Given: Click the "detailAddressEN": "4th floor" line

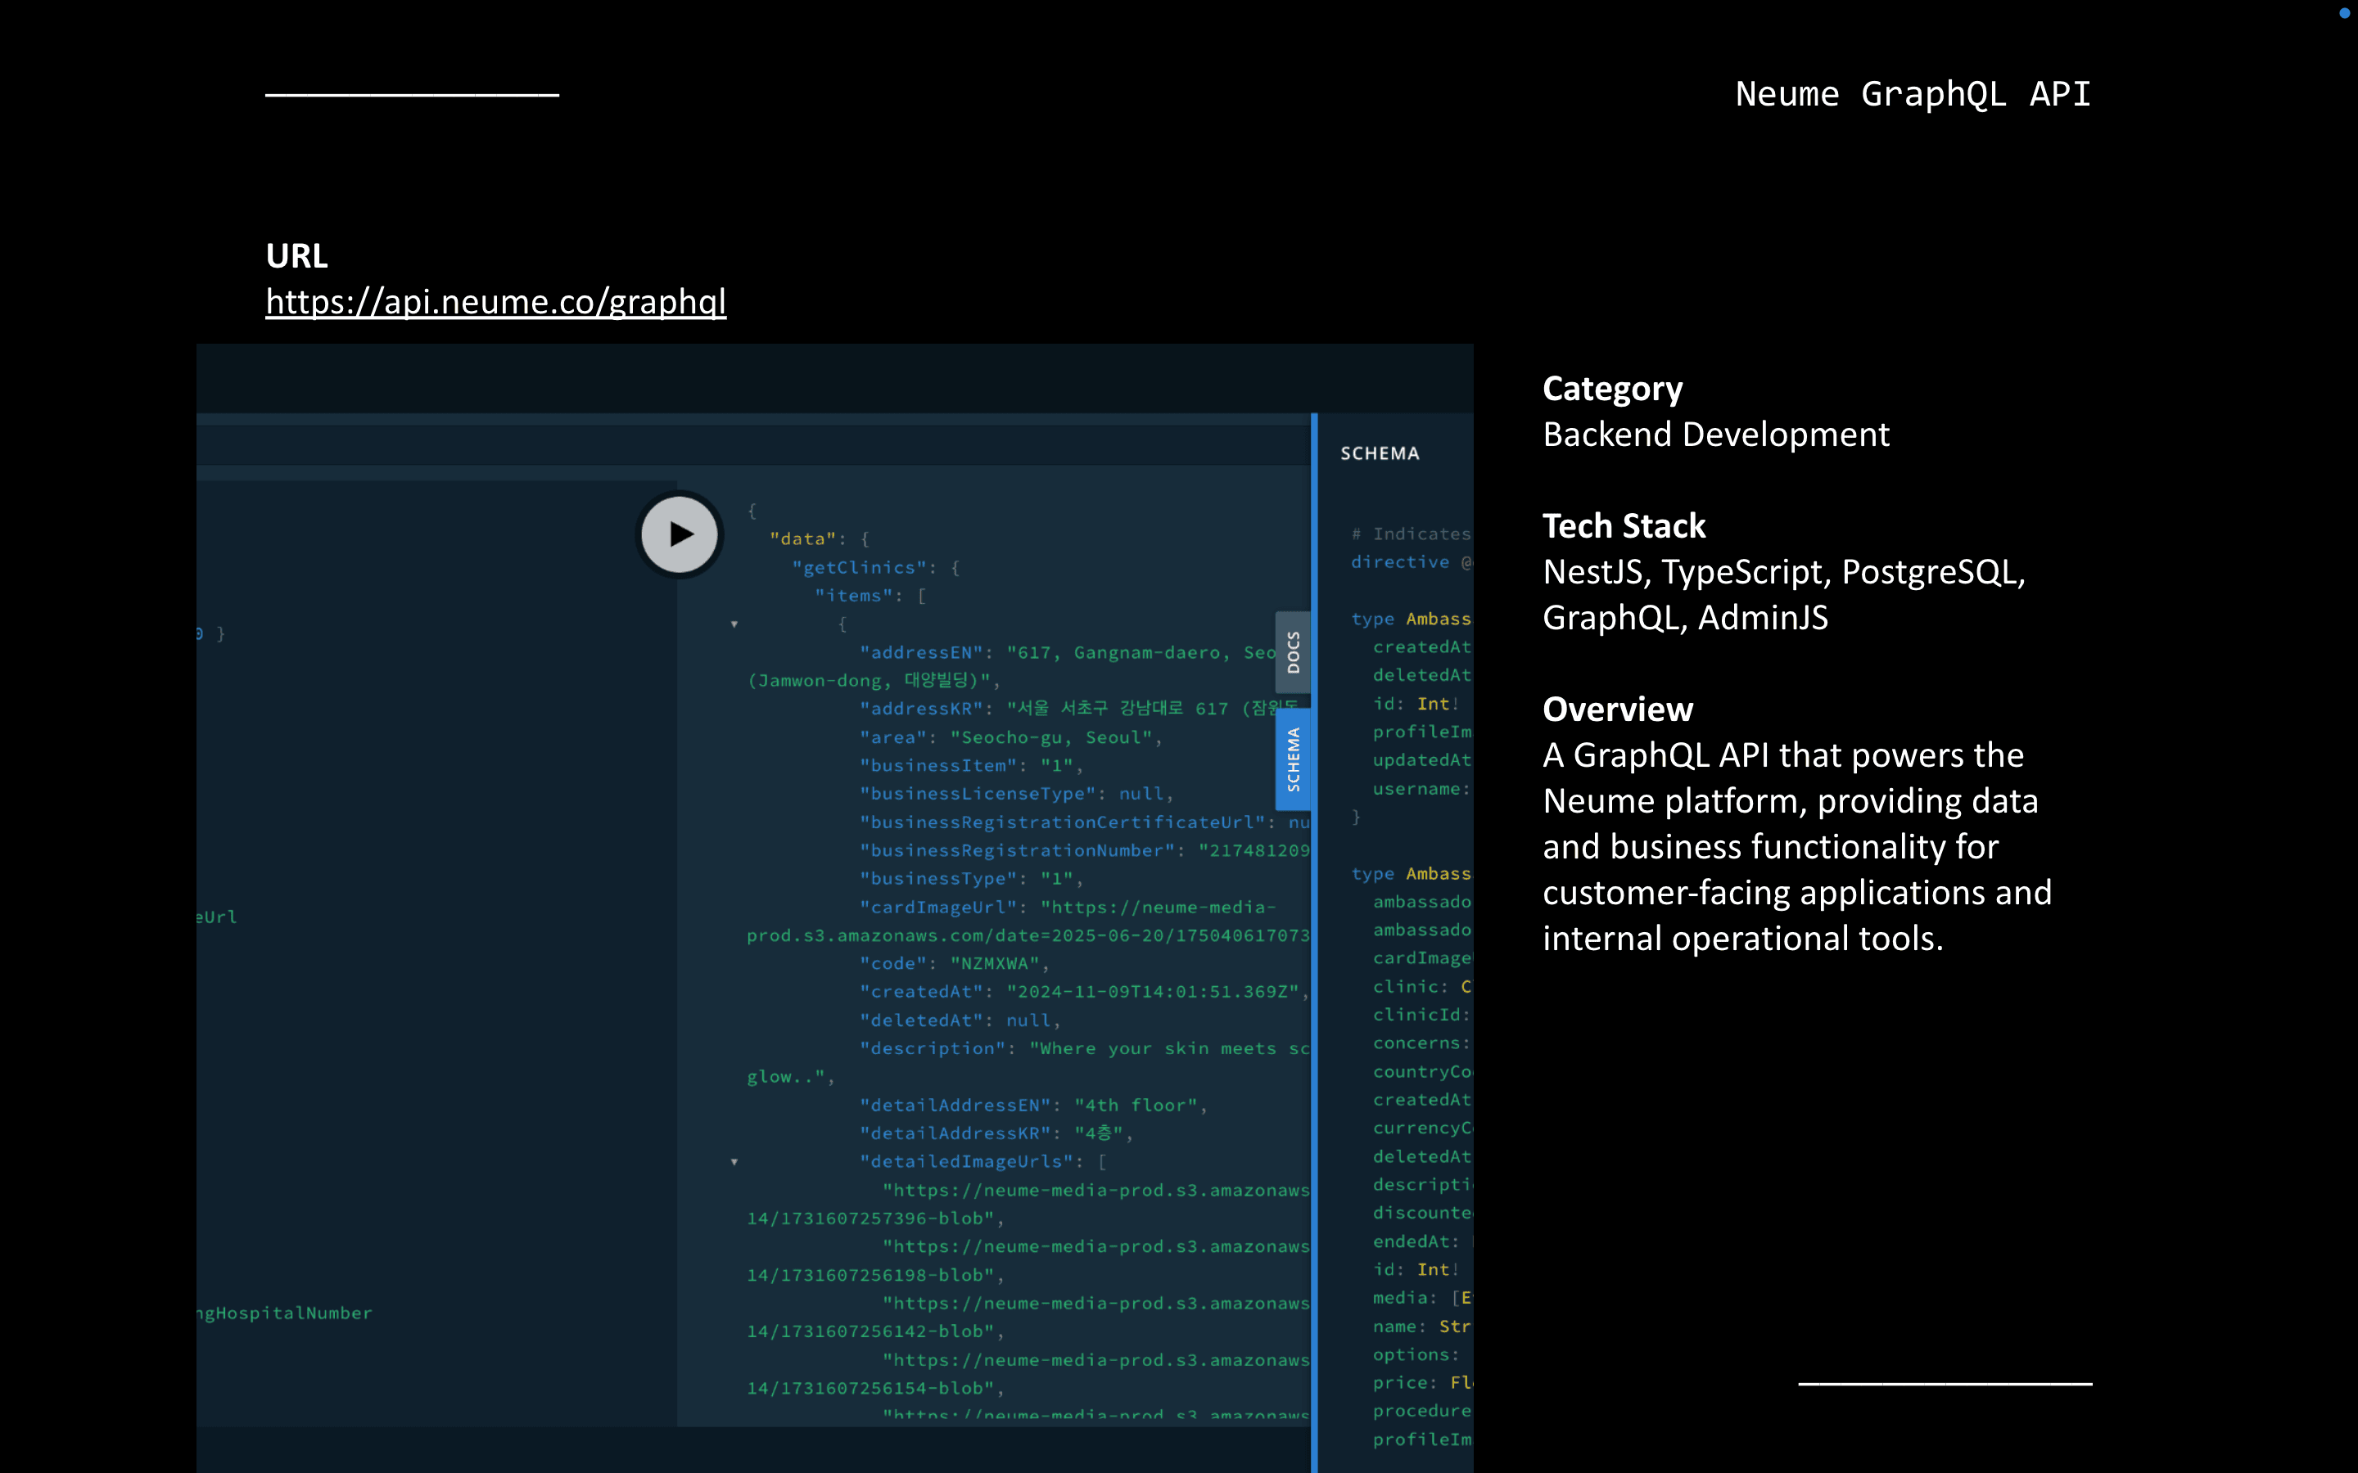Looking at the screenshot, I should pos(1032,1105).
